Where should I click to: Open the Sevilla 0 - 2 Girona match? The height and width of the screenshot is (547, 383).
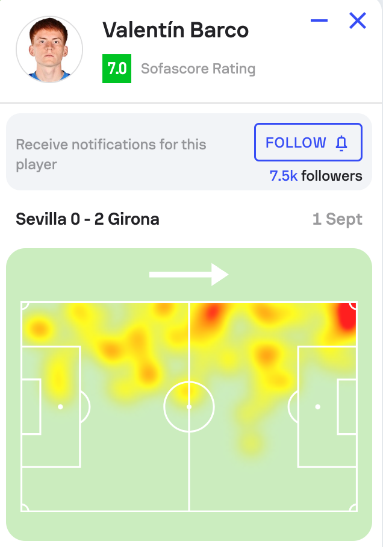pos(87,219)
